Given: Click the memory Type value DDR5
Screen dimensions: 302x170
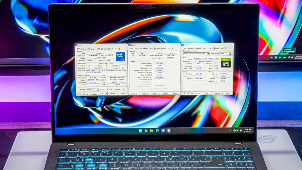Looking at the screenshot, I should coord(142,53).
